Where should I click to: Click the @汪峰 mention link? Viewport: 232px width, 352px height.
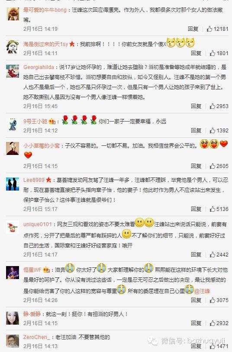pos(202,291)
